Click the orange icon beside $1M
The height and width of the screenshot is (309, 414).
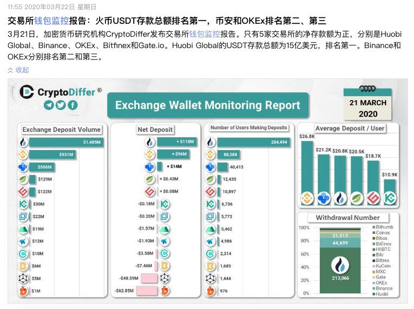[23, 291]
